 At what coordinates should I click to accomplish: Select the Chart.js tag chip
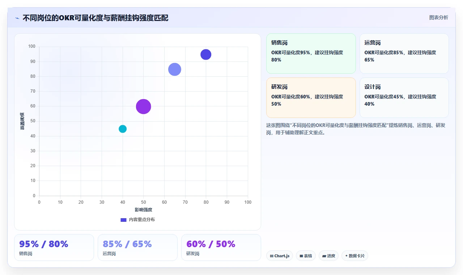280,256
